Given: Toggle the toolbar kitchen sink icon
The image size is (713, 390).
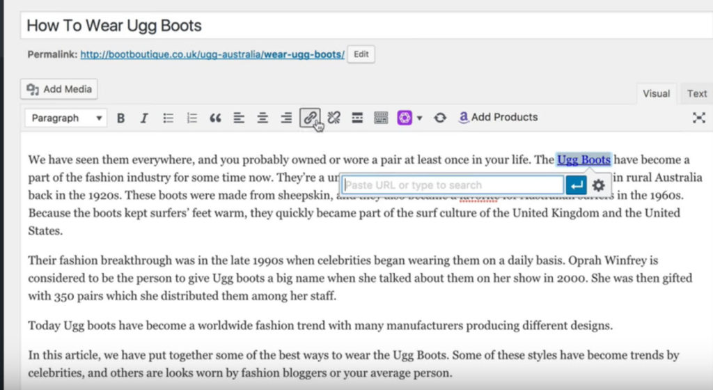Looking at the screenshot, I should click(x=381, y=118).
